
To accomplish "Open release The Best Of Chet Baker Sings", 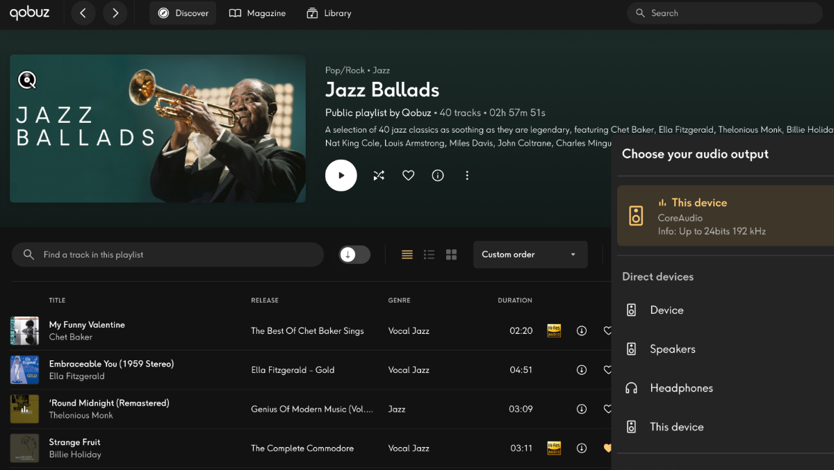I will (307, 331).
